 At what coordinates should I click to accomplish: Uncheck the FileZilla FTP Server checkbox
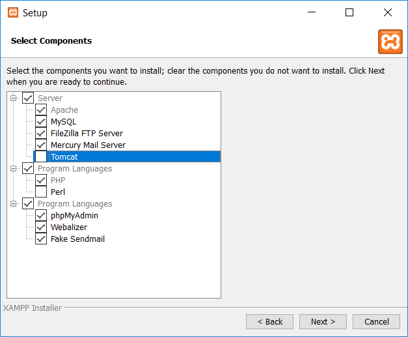(x=41, y=133)
